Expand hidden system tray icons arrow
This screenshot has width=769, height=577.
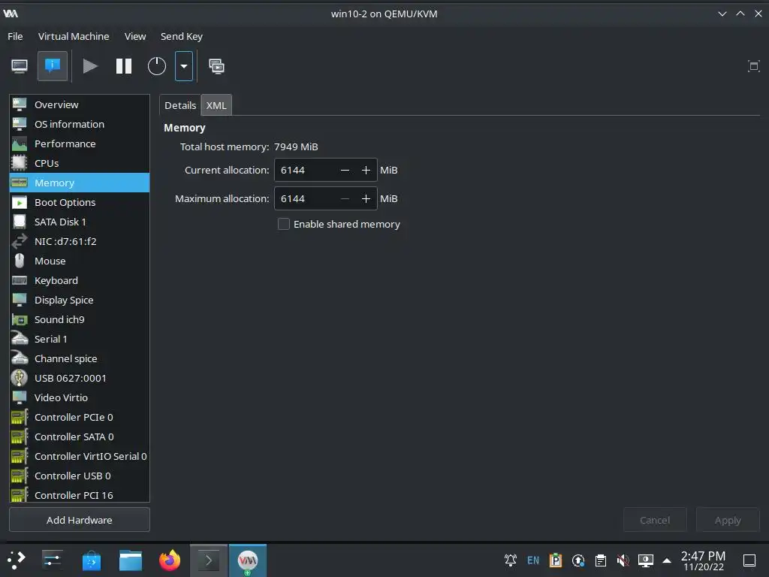(667, 560)
